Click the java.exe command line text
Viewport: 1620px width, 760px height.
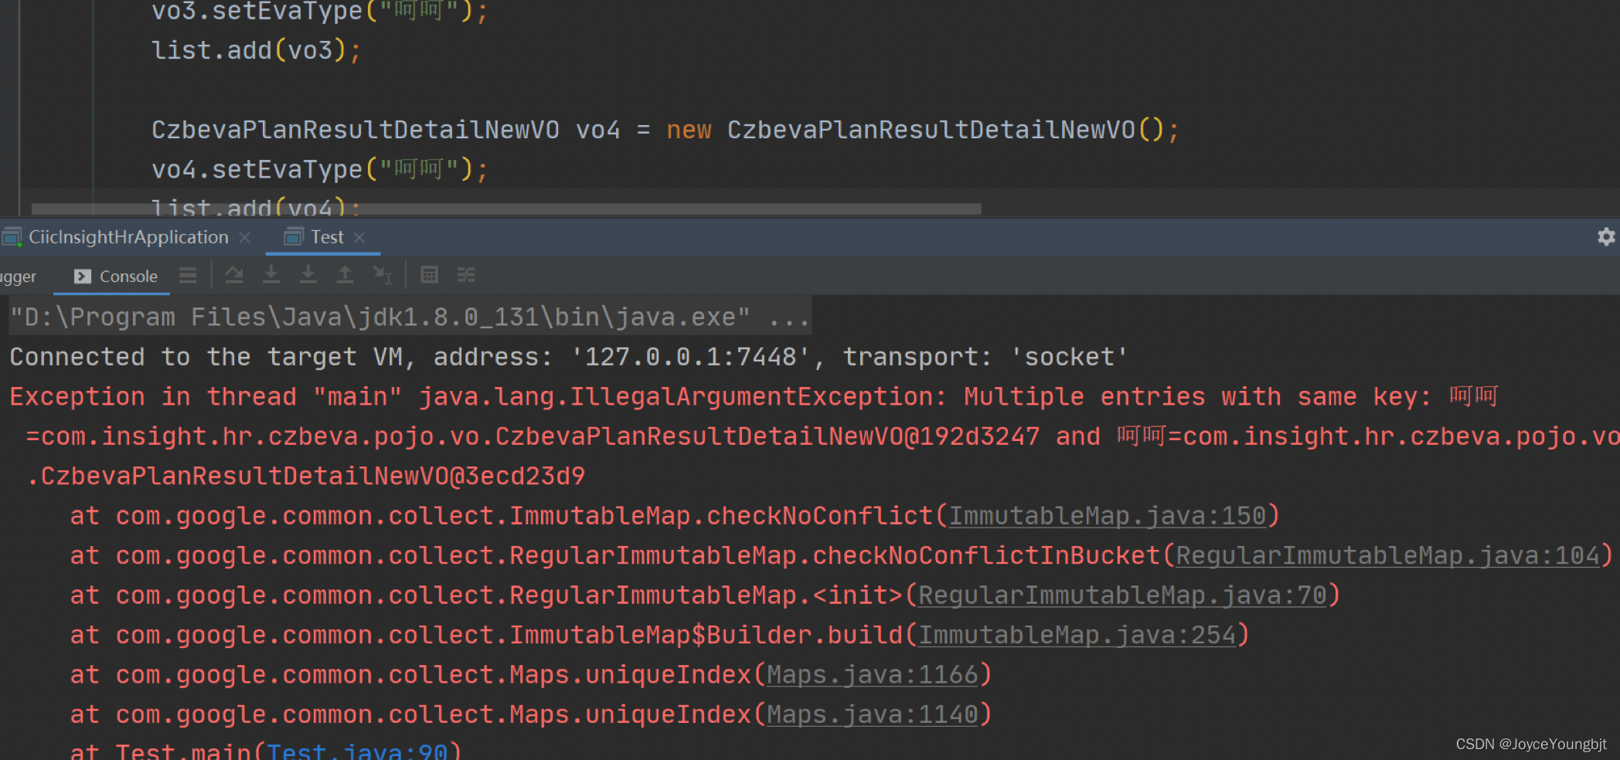[x=410, y=317]
